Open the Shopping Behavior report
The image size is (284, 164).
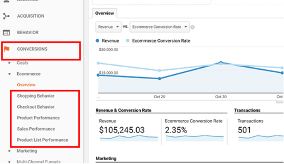pyautogui.click(x=35, y=96)
